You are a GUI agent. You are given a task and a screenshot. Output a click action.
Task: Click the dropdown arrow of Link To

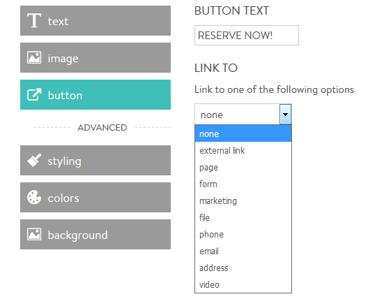(285, 115)
